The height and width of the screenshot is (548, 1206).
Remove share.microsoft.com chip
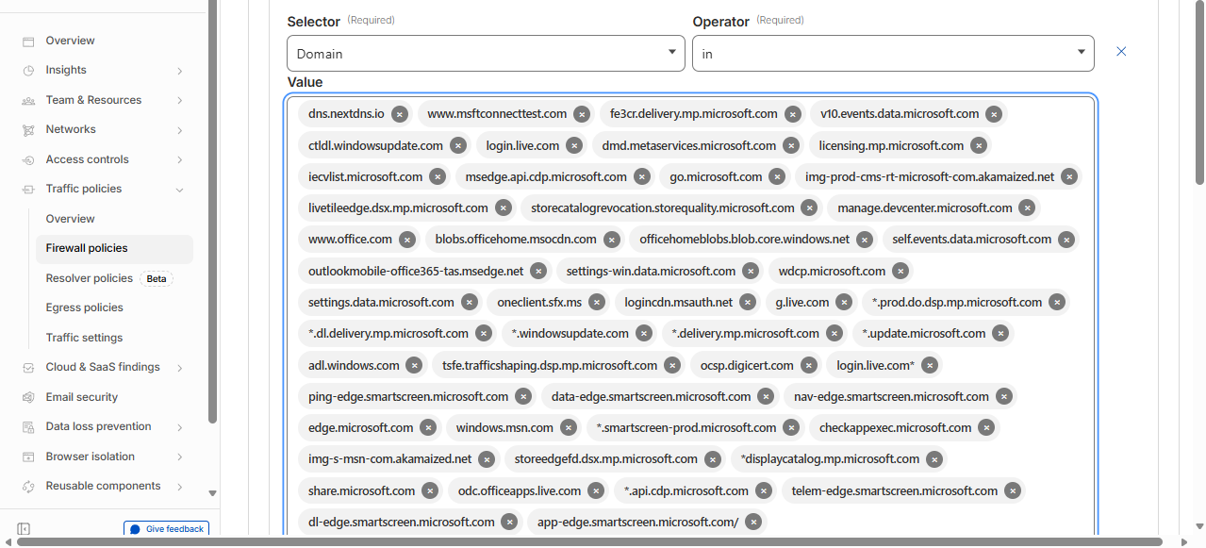(x=430, y=490)
